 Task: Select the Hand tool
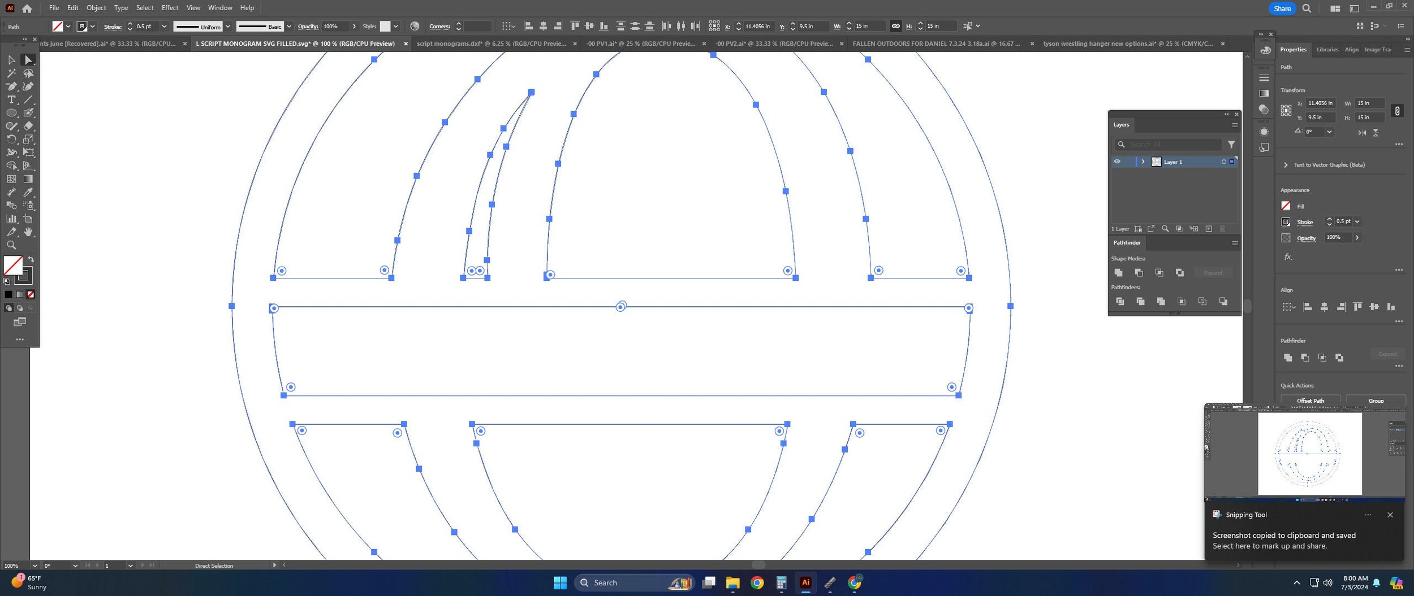click(28, 232)
